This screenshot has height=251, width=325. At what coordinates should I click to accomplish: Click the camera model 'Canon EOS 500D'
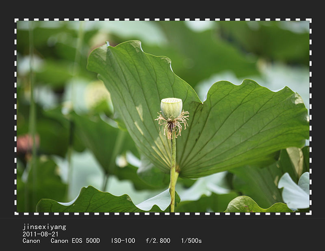point(75,240)
